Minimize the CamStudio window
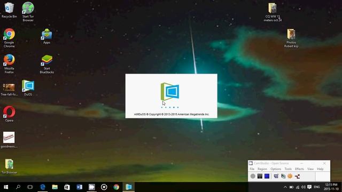 [x=301, y=163]
